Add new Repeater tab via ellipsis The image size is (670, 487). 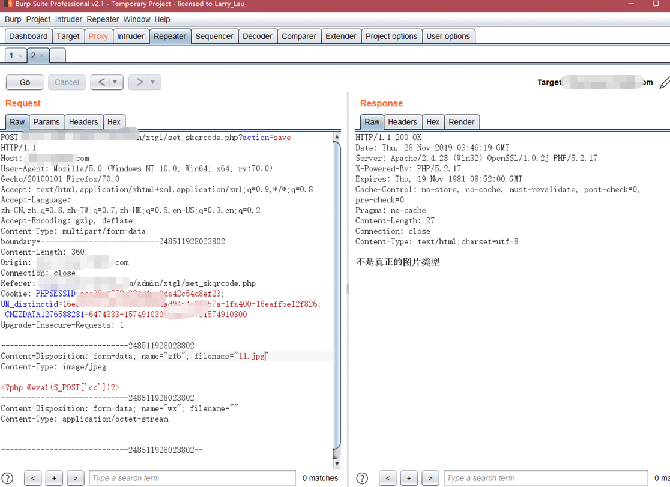pos(57,56)
